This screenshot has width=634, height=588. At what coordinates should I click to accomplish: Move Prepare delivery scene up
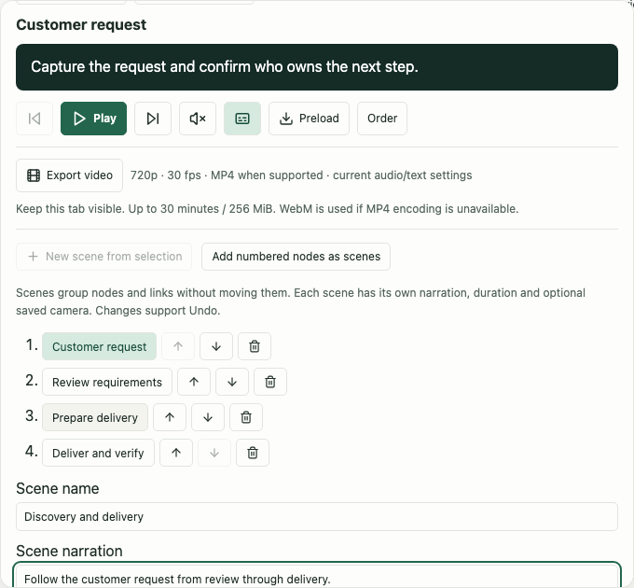tap(170, 417)
